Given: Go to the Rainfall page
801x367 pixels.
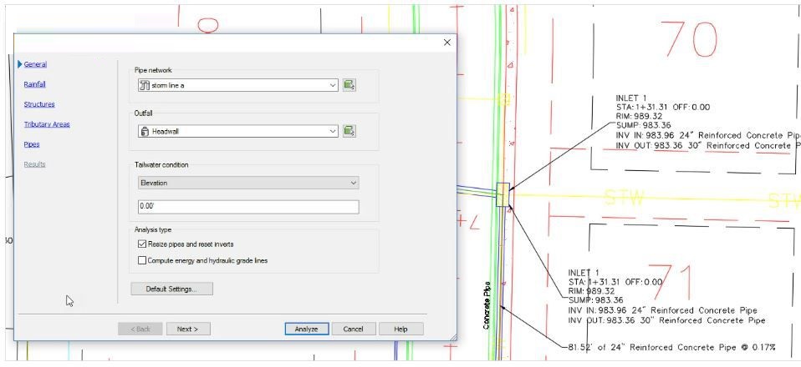Looking at the screenshot, I should pos(35,84).
